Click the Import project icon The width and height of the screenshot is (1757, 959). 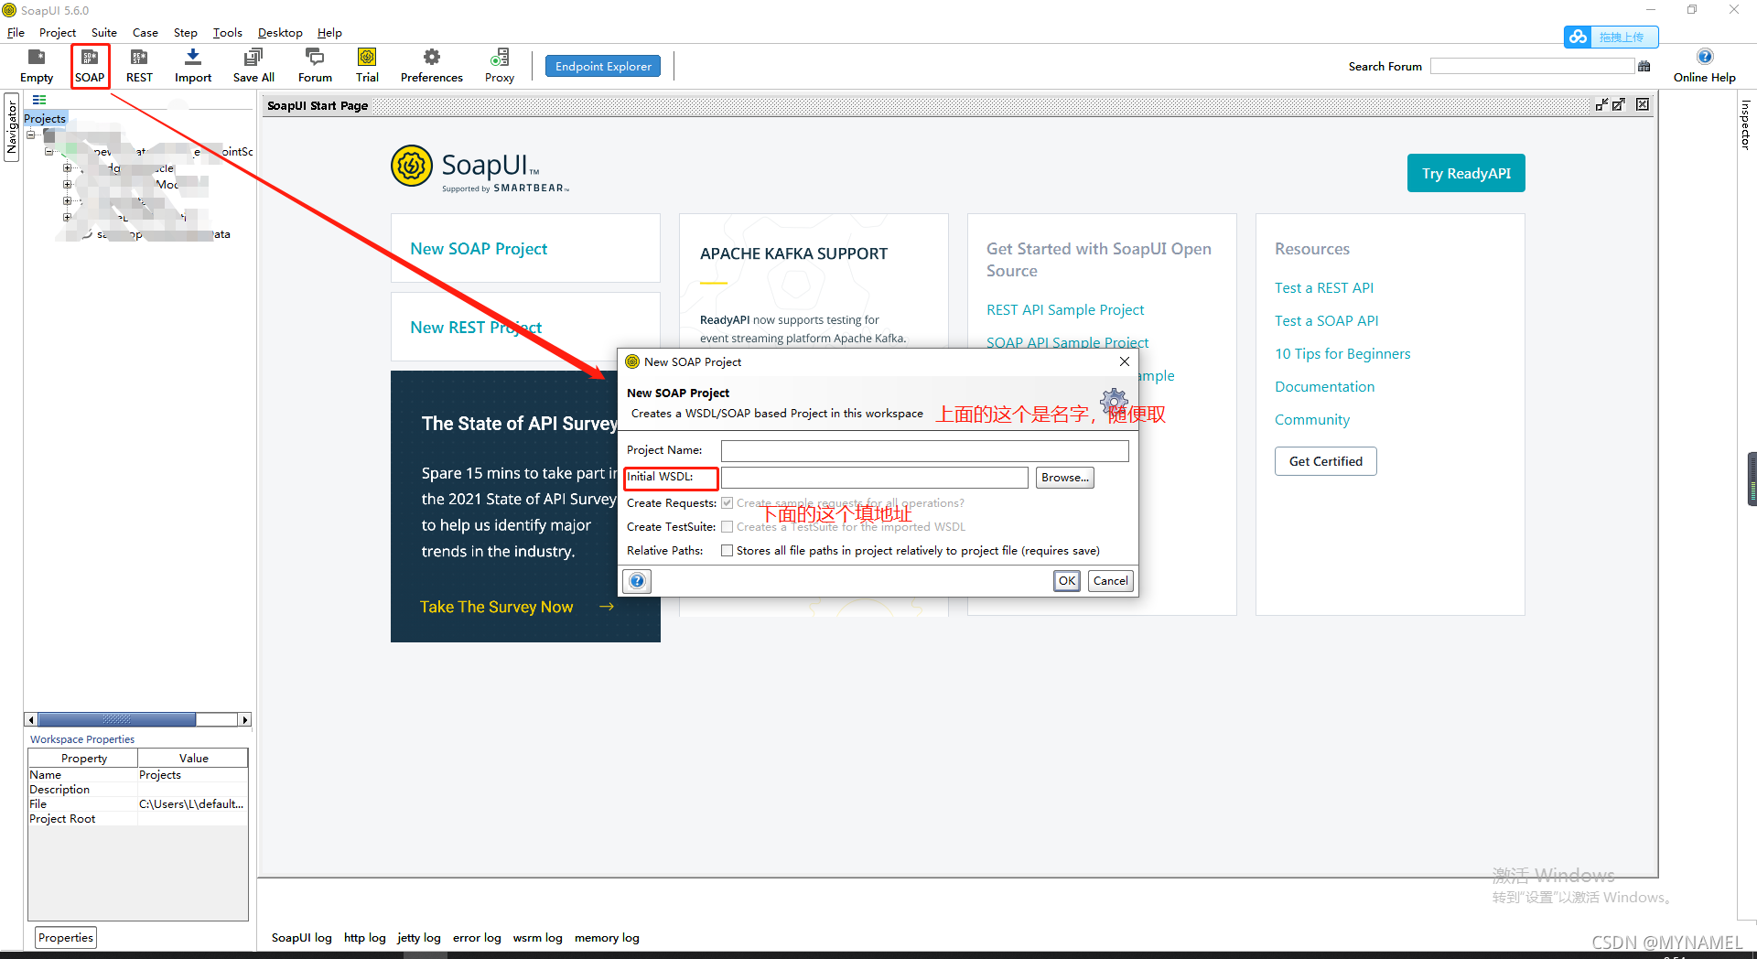coord(193,66)
